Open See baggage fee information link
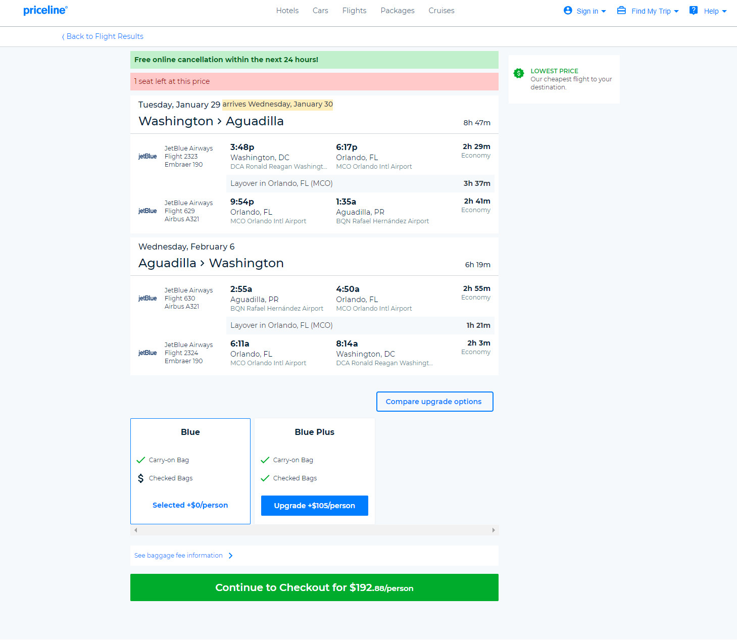Screen dimensions: 737x640 pyautogui.click(x=178, y=556)
